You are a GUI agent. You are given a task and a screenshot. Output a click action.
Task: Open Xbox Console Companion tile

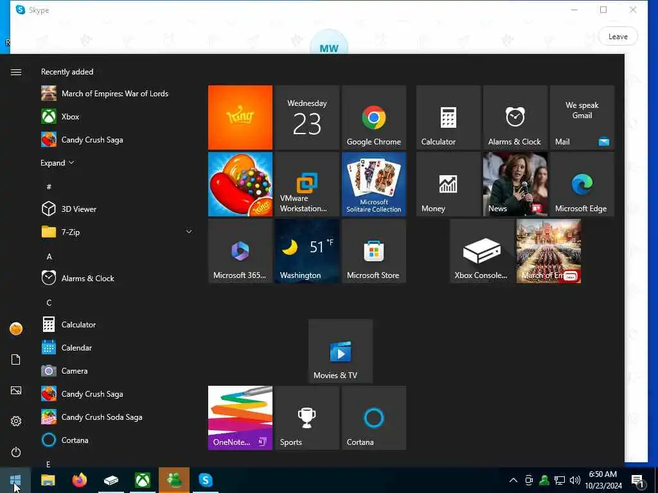(482, 251)
